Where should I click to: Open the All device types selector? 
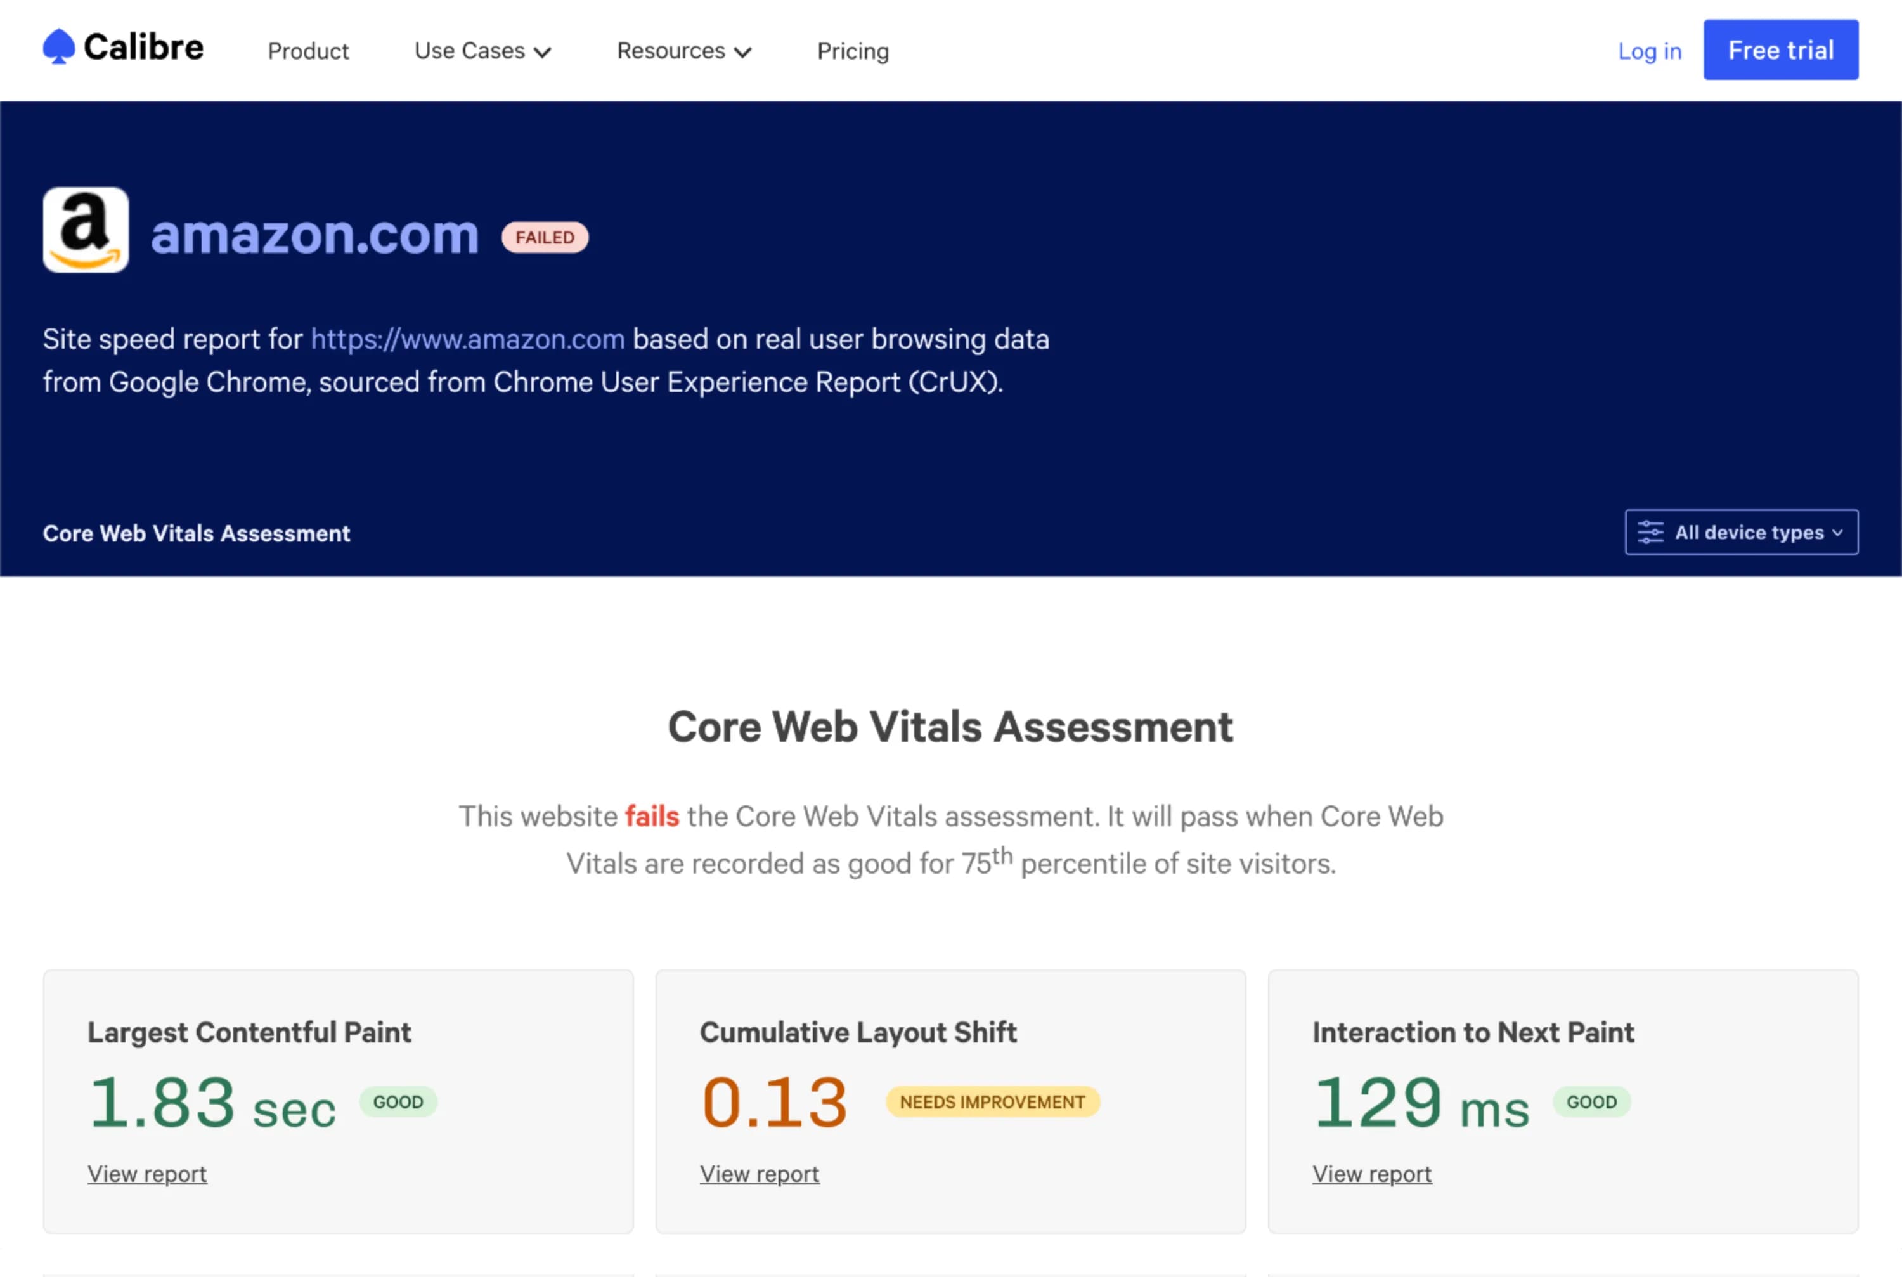coord(1742,532)
